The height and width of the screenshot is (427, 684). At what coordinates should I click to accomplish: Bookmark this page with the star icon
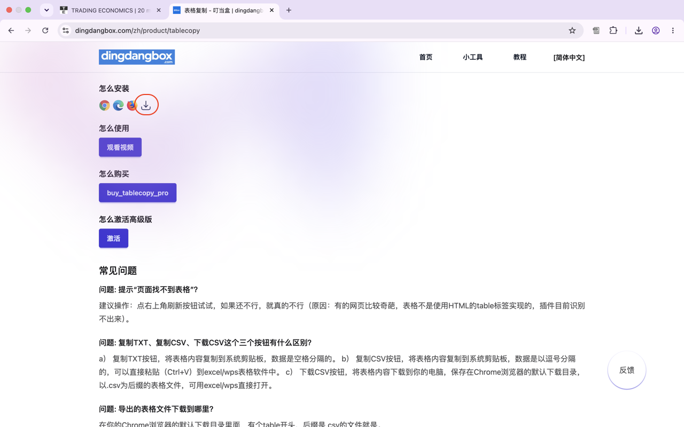572,30
